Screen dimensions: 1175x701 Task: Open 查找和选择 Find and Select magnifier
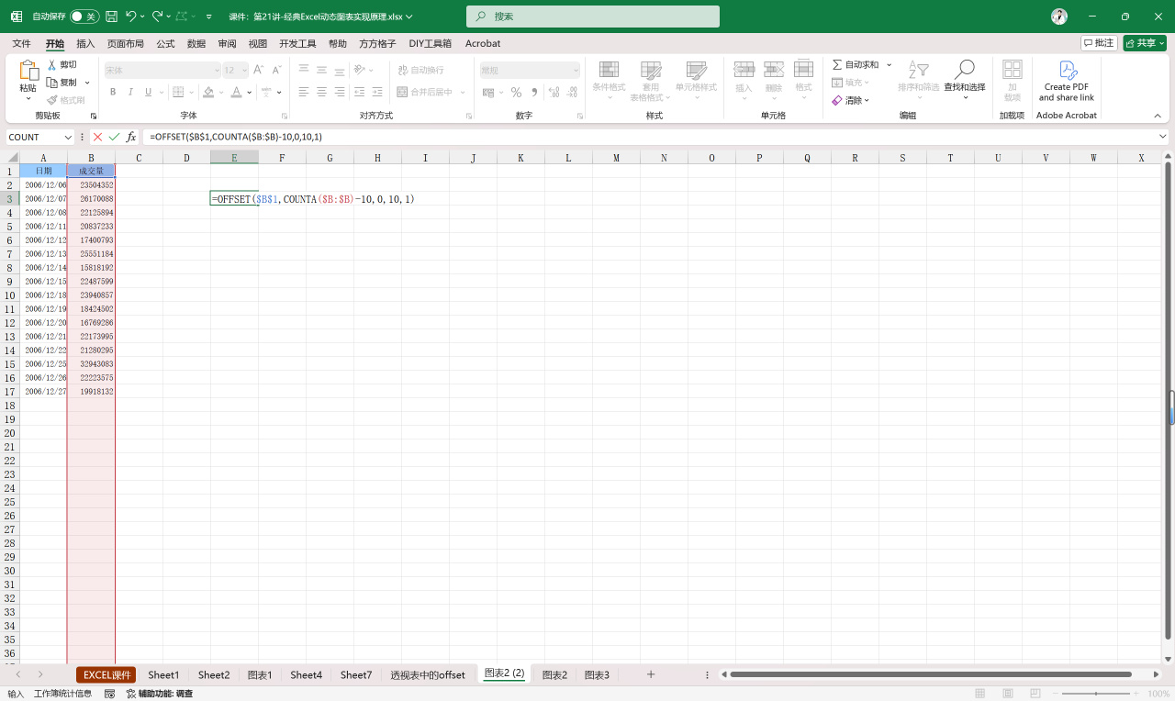tap(964, 70)
